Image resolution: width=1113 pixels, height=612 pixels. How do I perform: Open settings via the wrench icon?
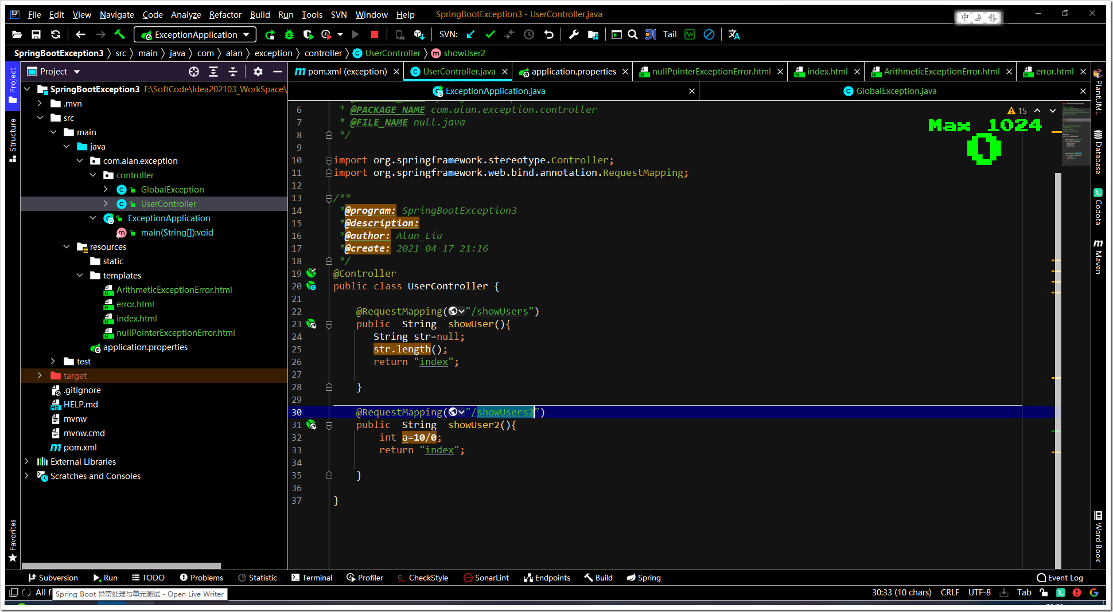(x=574, y=34)
